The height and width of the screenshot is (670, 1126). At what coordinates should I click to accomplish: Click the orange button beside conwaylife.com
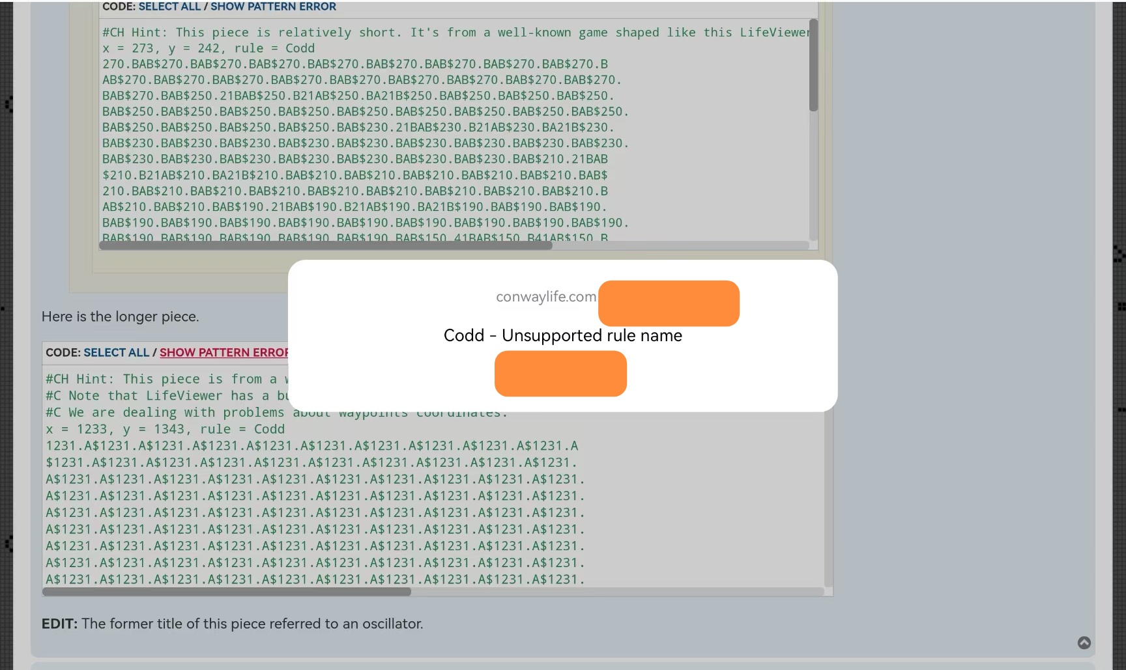point(669,303)
